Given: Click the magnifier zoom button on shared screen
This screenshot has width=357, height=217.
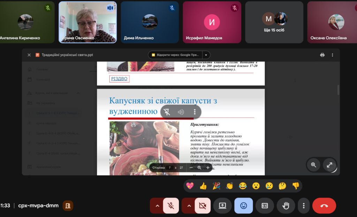Looking at the screenshot, I should (314, 165).
